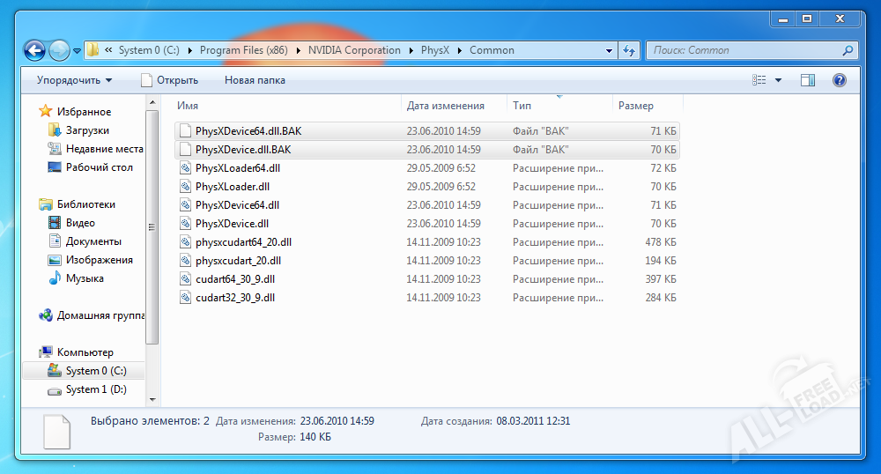Sort by Дата изменения column header
881x474 pixels.
[446, 106]
